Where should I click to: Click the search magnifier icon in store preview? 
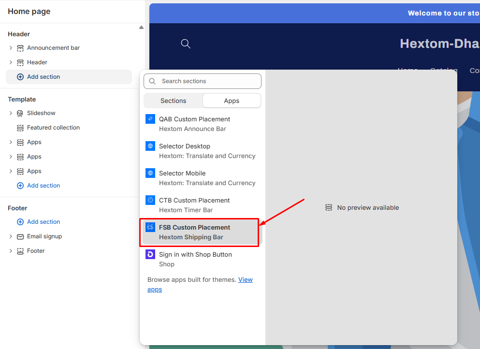click(186, 44)
